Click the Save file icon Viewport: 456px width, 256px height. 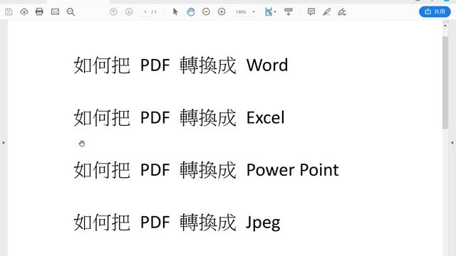click(9, 11)
